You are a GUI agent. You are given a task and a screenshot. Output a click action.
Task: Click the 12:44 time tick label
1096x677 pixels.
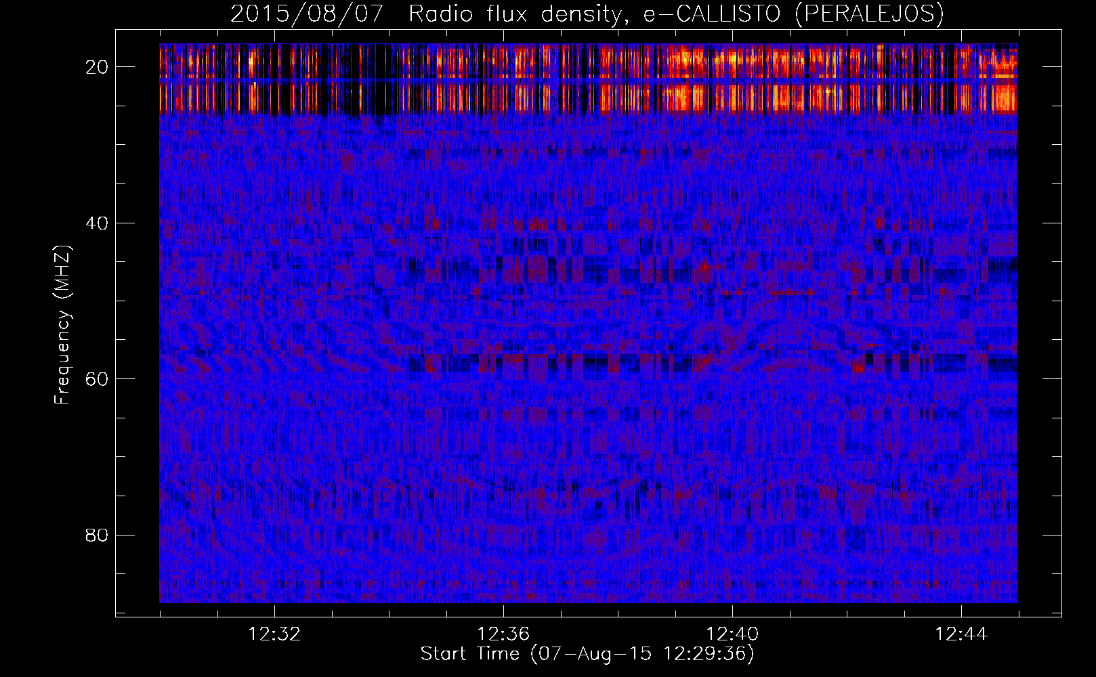tap(961, 634)
